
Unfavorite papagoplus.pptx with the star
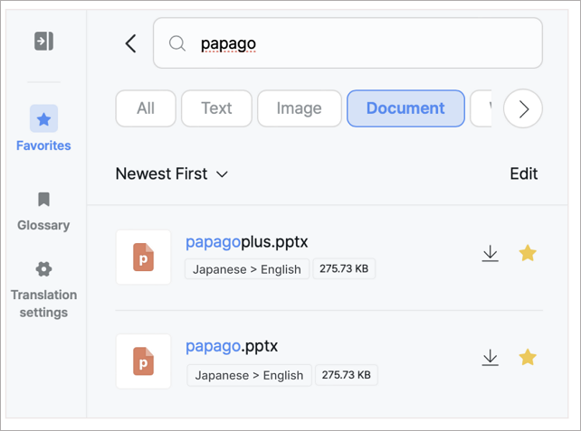pos(527,254)
